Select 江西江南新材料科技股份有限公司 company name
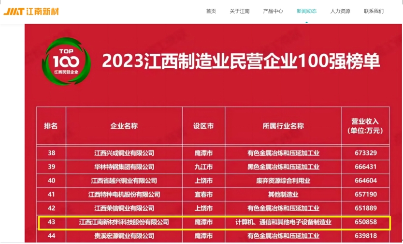 tap(124, 222)
